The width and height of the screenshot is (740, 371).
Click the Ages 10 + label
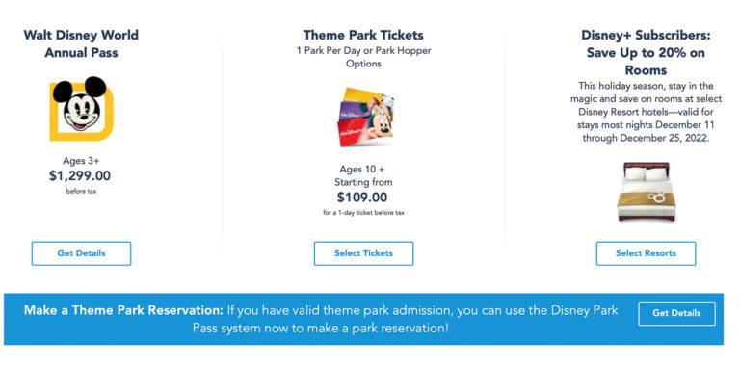(x=362, y=169)
